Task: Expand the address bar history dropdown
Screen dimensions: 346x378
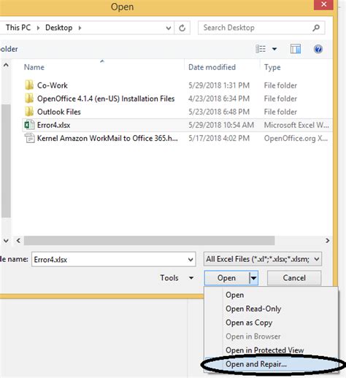Action: (x=169, y=28)
